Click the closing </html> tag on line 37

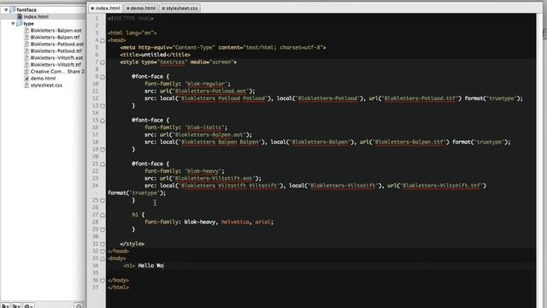[x=118, y=287]
